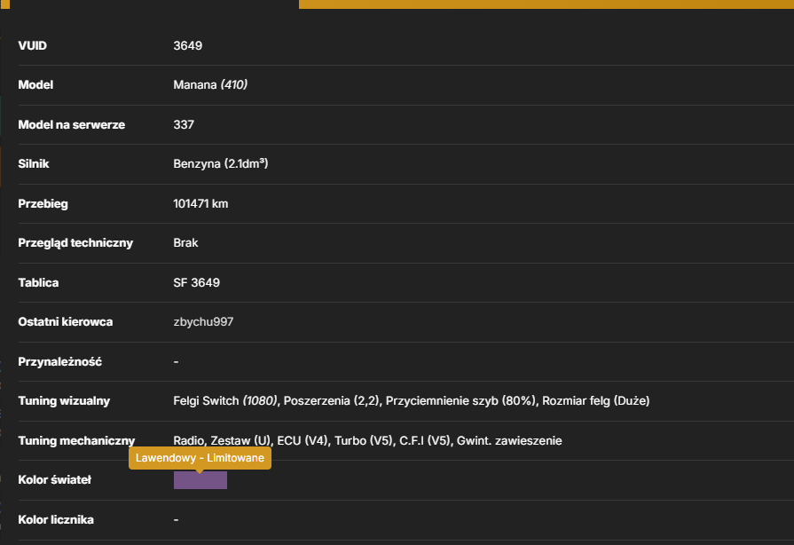The width and height of the screenshot is (794, 545).
Task: Click the Lawendowy - Limitowane tooltip
Action: tap(200, 458)
